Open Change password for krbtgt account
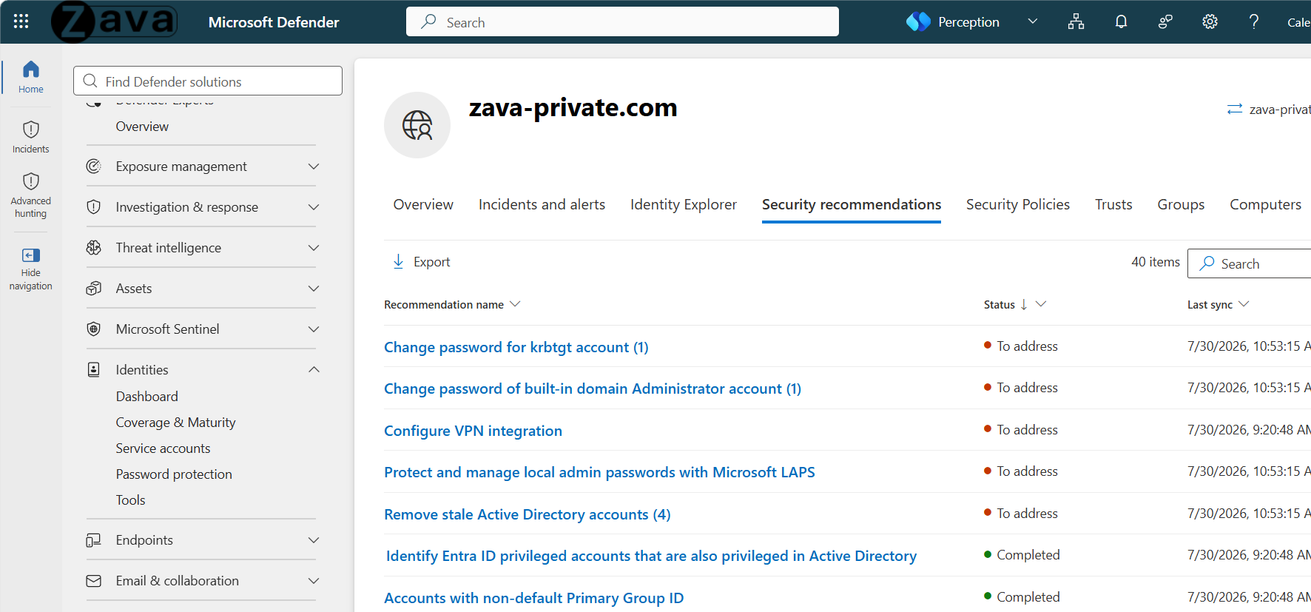1311x612 pixels. [516, 347]
